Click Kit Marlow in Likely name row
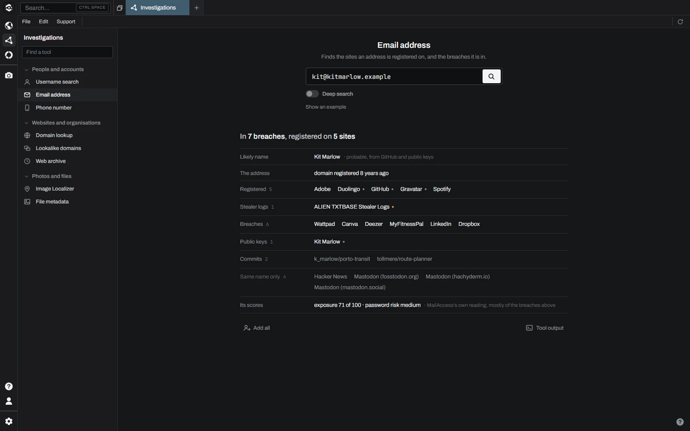This screenshot has height=431, width=690. [327, 157]
